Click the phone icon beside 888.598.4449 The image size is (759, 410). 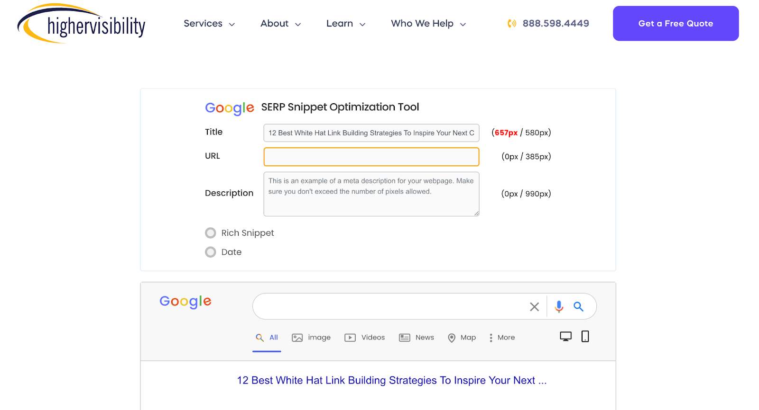512,24
